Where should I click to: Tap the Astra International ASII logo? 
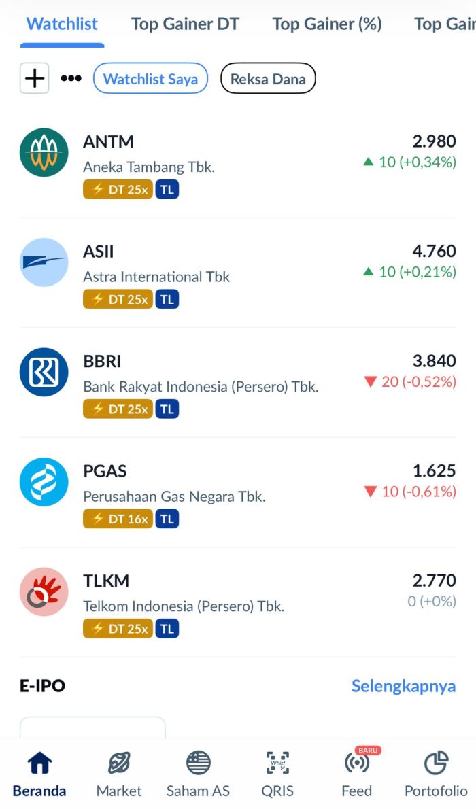pos(44,262)
